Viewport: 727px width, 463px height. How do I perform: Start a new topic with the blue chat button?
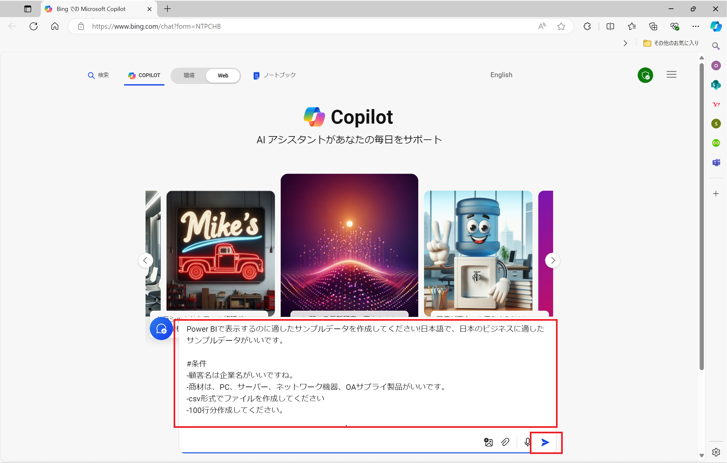click(161, 328)
